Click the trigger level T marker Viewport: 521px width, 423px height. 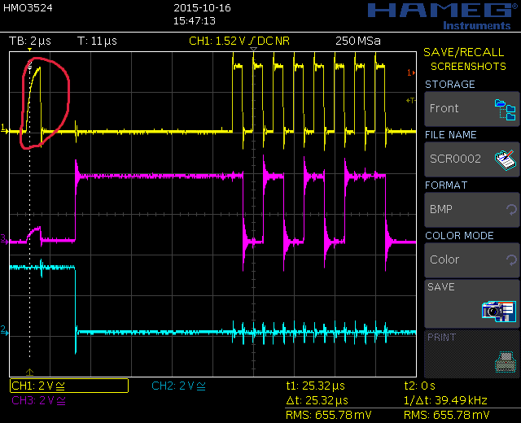click(x=410, y=100)
